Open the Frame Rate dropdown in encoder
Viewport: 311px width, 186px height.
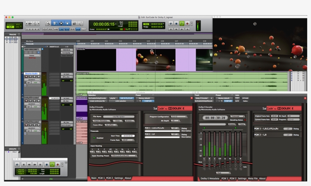point(128,139)
